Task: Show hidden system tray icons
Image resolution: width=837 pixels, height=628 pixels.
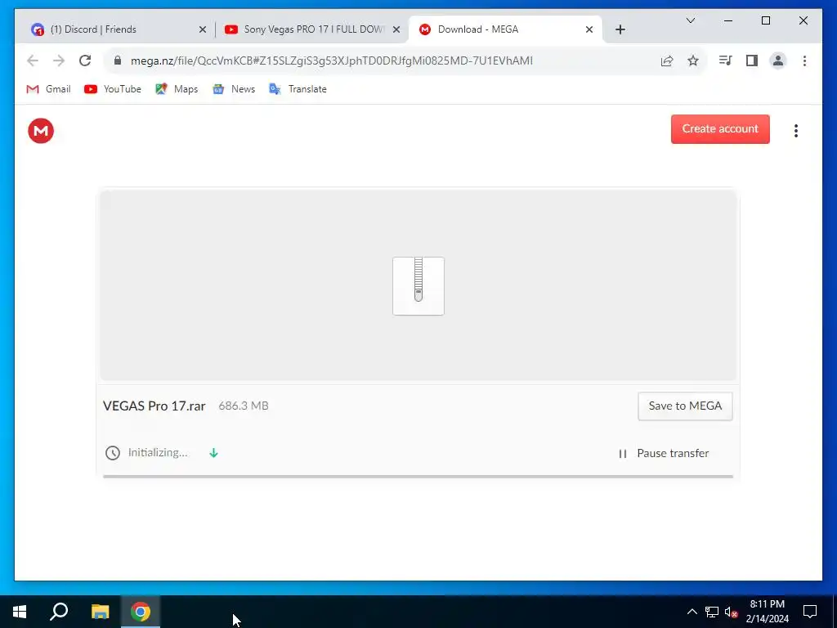Action: pos(692,612)
